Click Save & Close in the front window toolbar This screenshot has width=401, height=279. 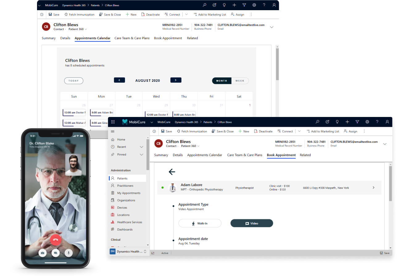point(222,131)
